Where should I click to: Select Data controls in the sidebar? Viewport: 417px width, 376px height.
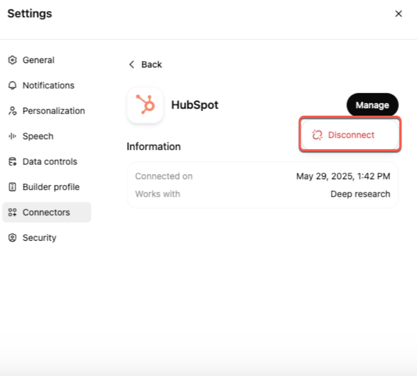point(50,161)
